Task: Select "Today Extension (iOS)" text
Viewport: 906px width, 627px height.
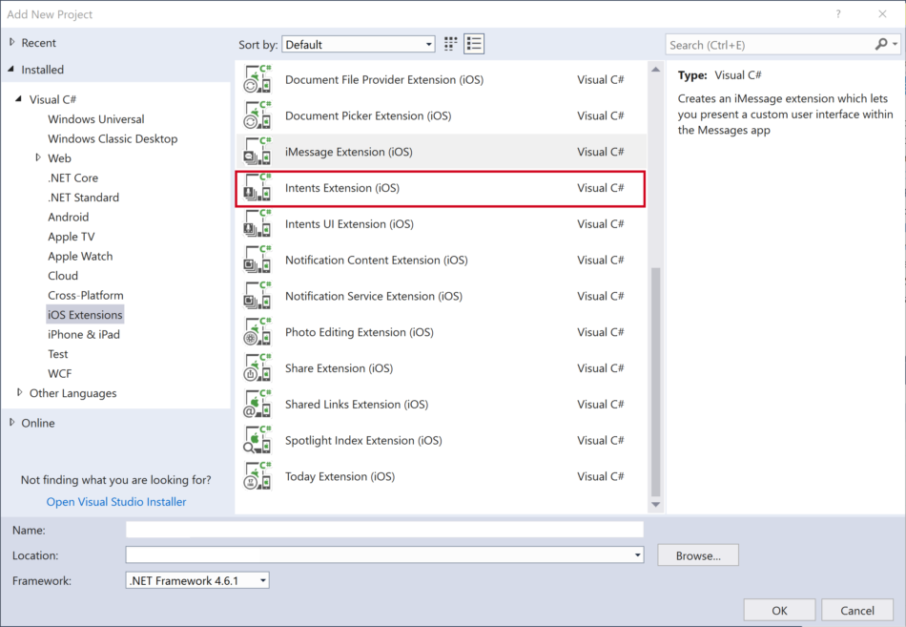Action: point(340,476)
